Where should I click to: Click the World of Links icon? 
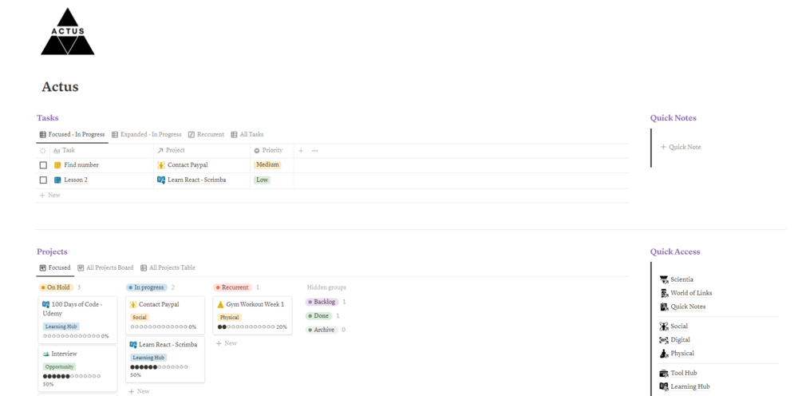[664, 293]
